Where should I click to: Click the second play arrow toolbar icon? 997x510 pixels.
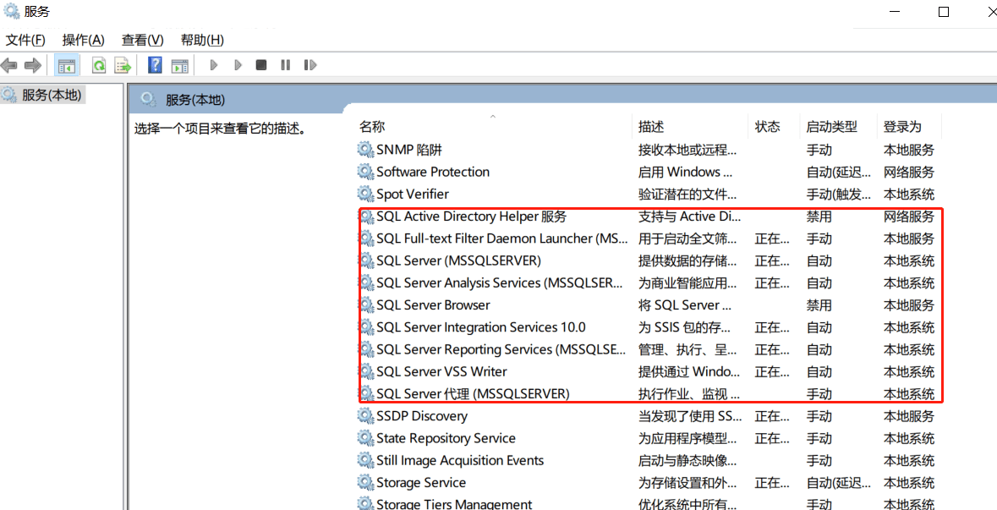238,65
